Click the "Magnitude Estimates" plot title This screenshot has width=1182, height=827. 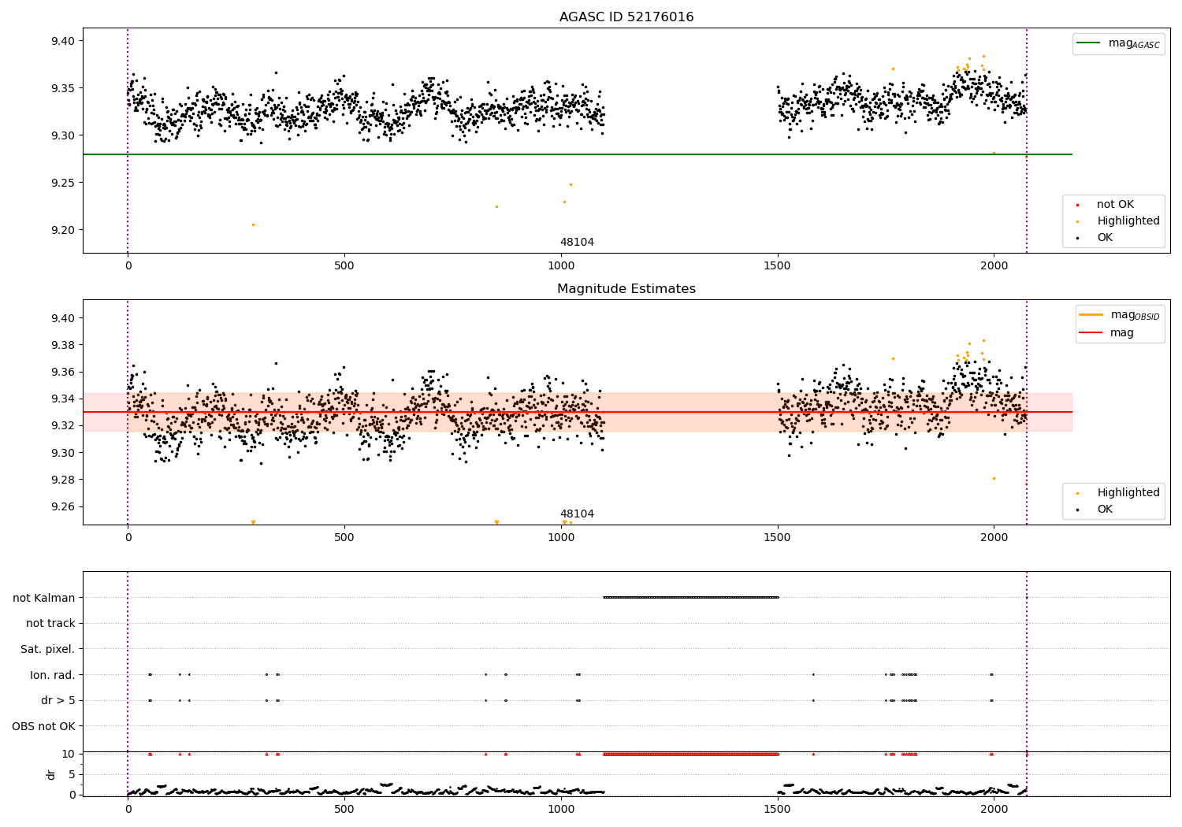(626, 289)
